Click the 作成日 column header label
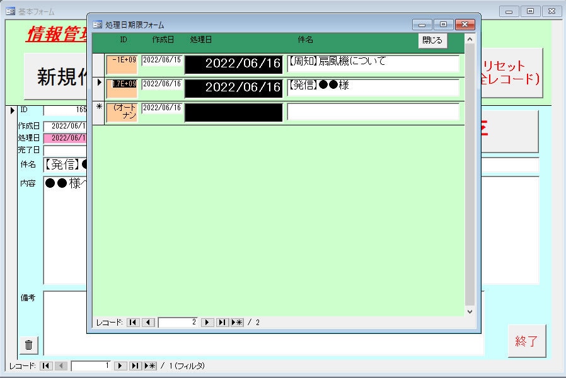The width and height of the screenshot is (566, 378). pos(163,40)
